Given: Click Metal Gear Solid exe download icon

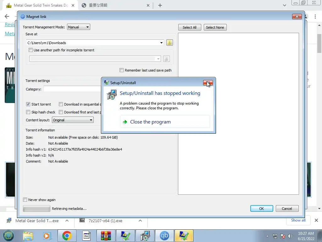Looking at the screenshot, I should pyautogui.click(x=9, y=221).
